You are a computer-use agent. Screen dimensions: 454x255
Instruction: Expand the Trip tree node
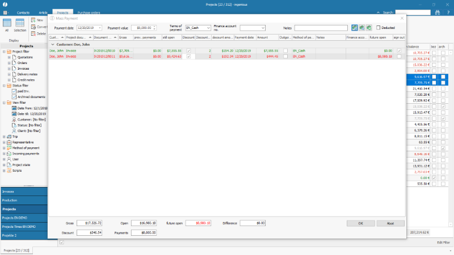pos(4,137)
